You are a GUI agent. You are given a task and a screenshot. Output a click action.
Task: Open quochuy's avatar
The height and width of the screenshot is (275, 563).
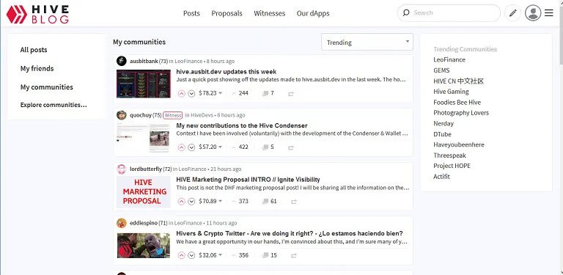click(122, 115)
